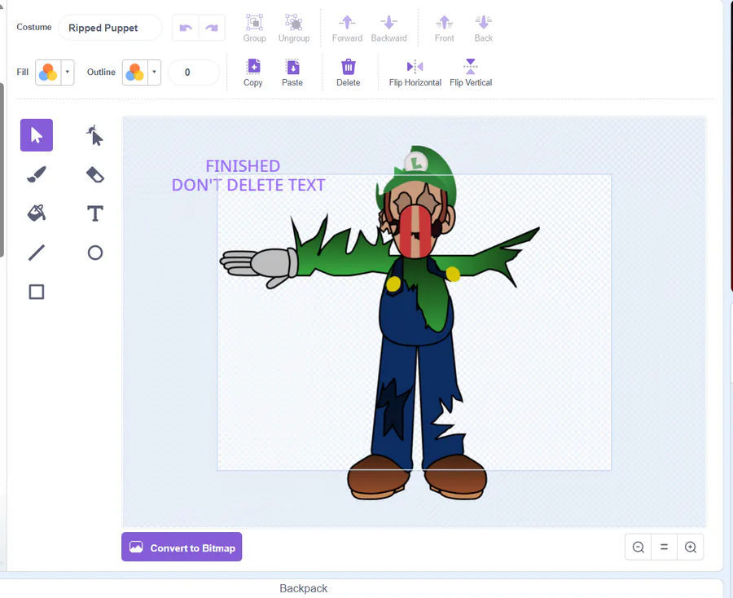Click the Group icon

pyautogui.click(x=254, y=29)
